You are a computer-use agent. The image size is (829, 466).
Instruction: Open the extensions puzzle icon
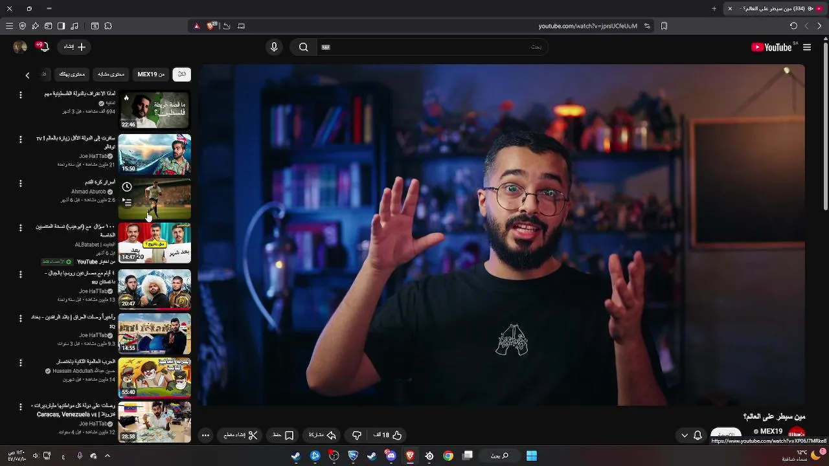click(108, 26)
